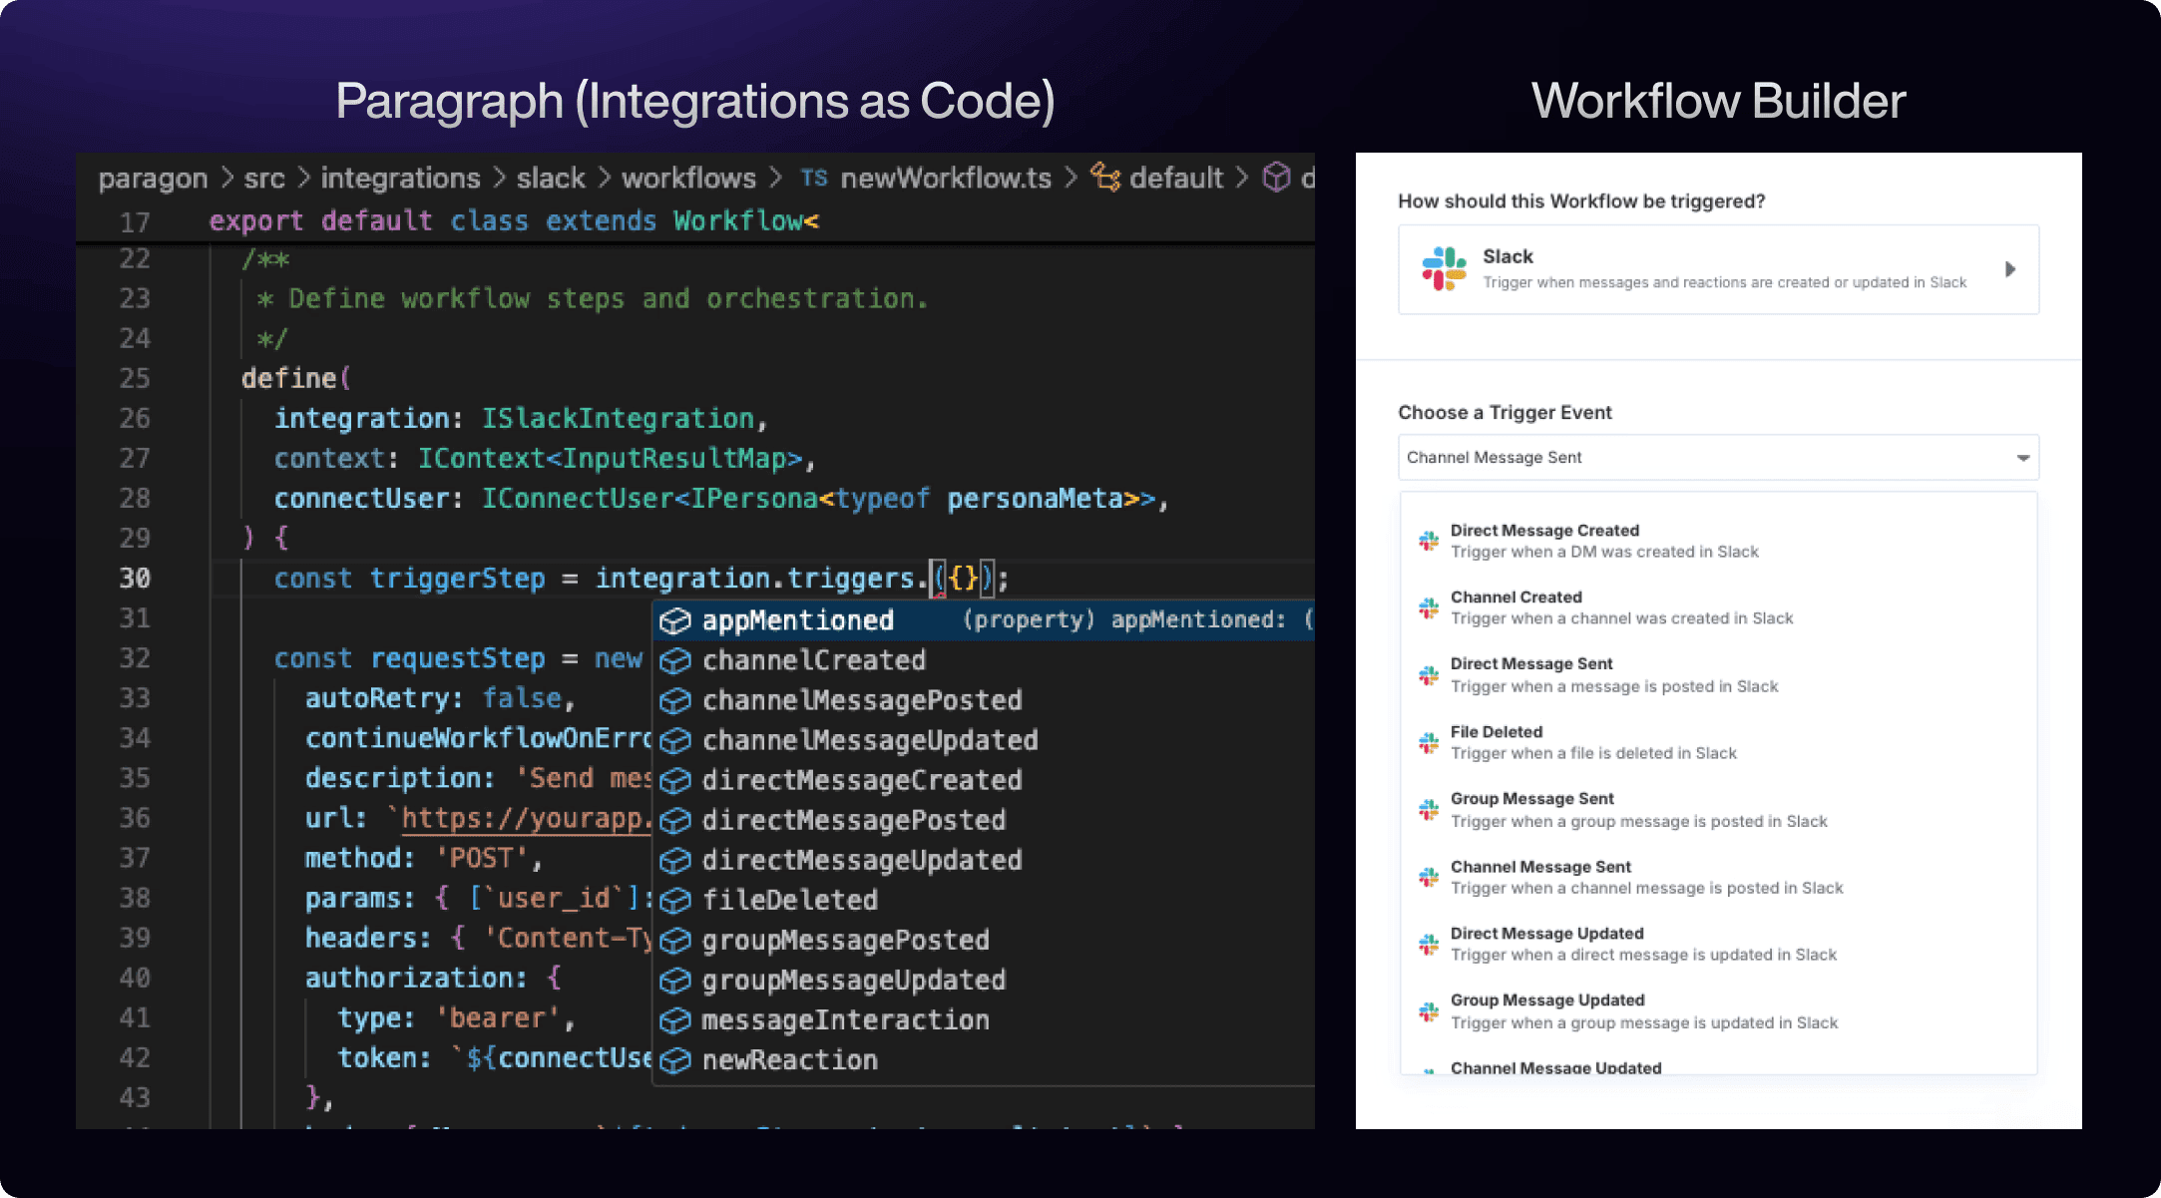Click the cube icon next to appMentioned
Screen dimensions: 2161x1198
point(675,620)
